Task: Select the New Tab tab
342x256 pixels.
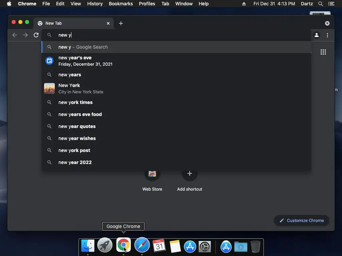Action: pos(73,23)
